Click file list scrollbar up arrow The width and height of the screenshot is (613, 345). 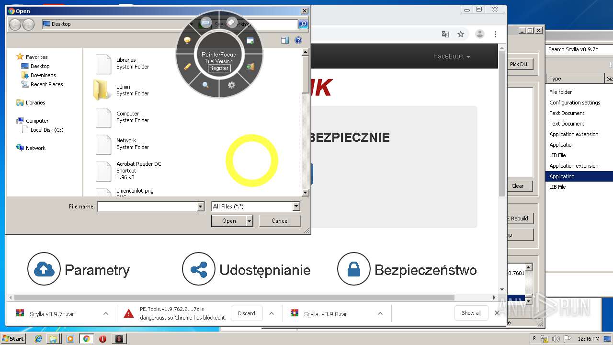[x=306, y=51]
